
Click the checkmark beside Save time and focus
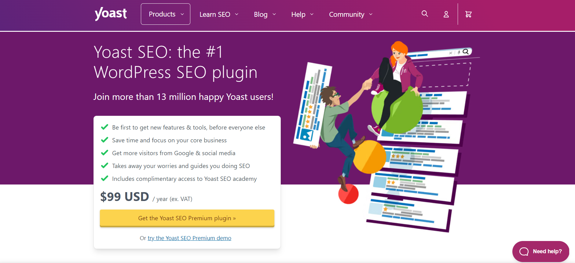pyautogui.click(x=104, y=140)
